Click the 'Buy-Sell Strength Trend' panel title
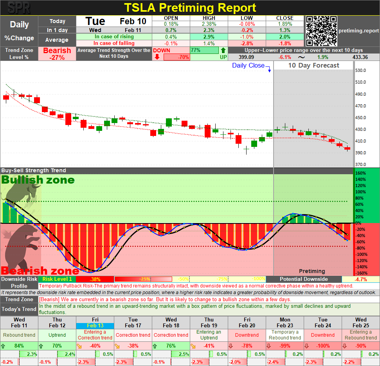Viewport: 380px width, 366px height. pos(33,171)
